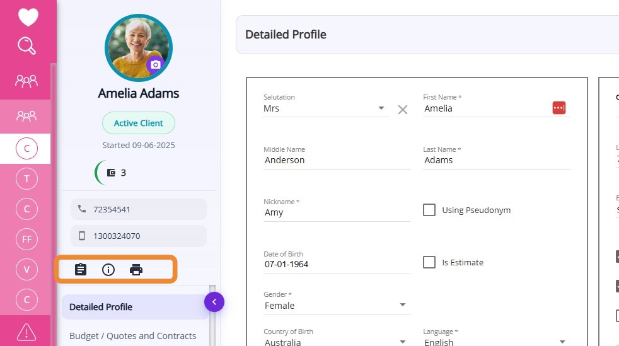The height and width of the screenshot is (346, 619).
Task: Clear the Salutation field with X
Action: pos(403,110)
